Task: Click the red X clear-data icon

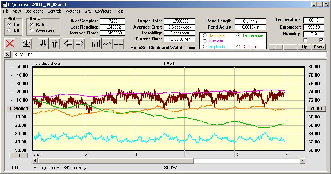Action: 10,43
